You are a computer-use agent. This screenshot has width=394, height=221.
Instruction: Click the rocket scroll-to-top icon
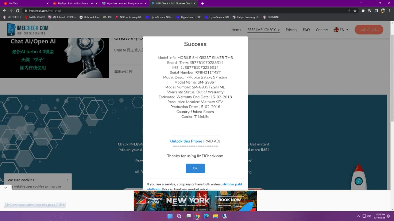click(359, 176)
